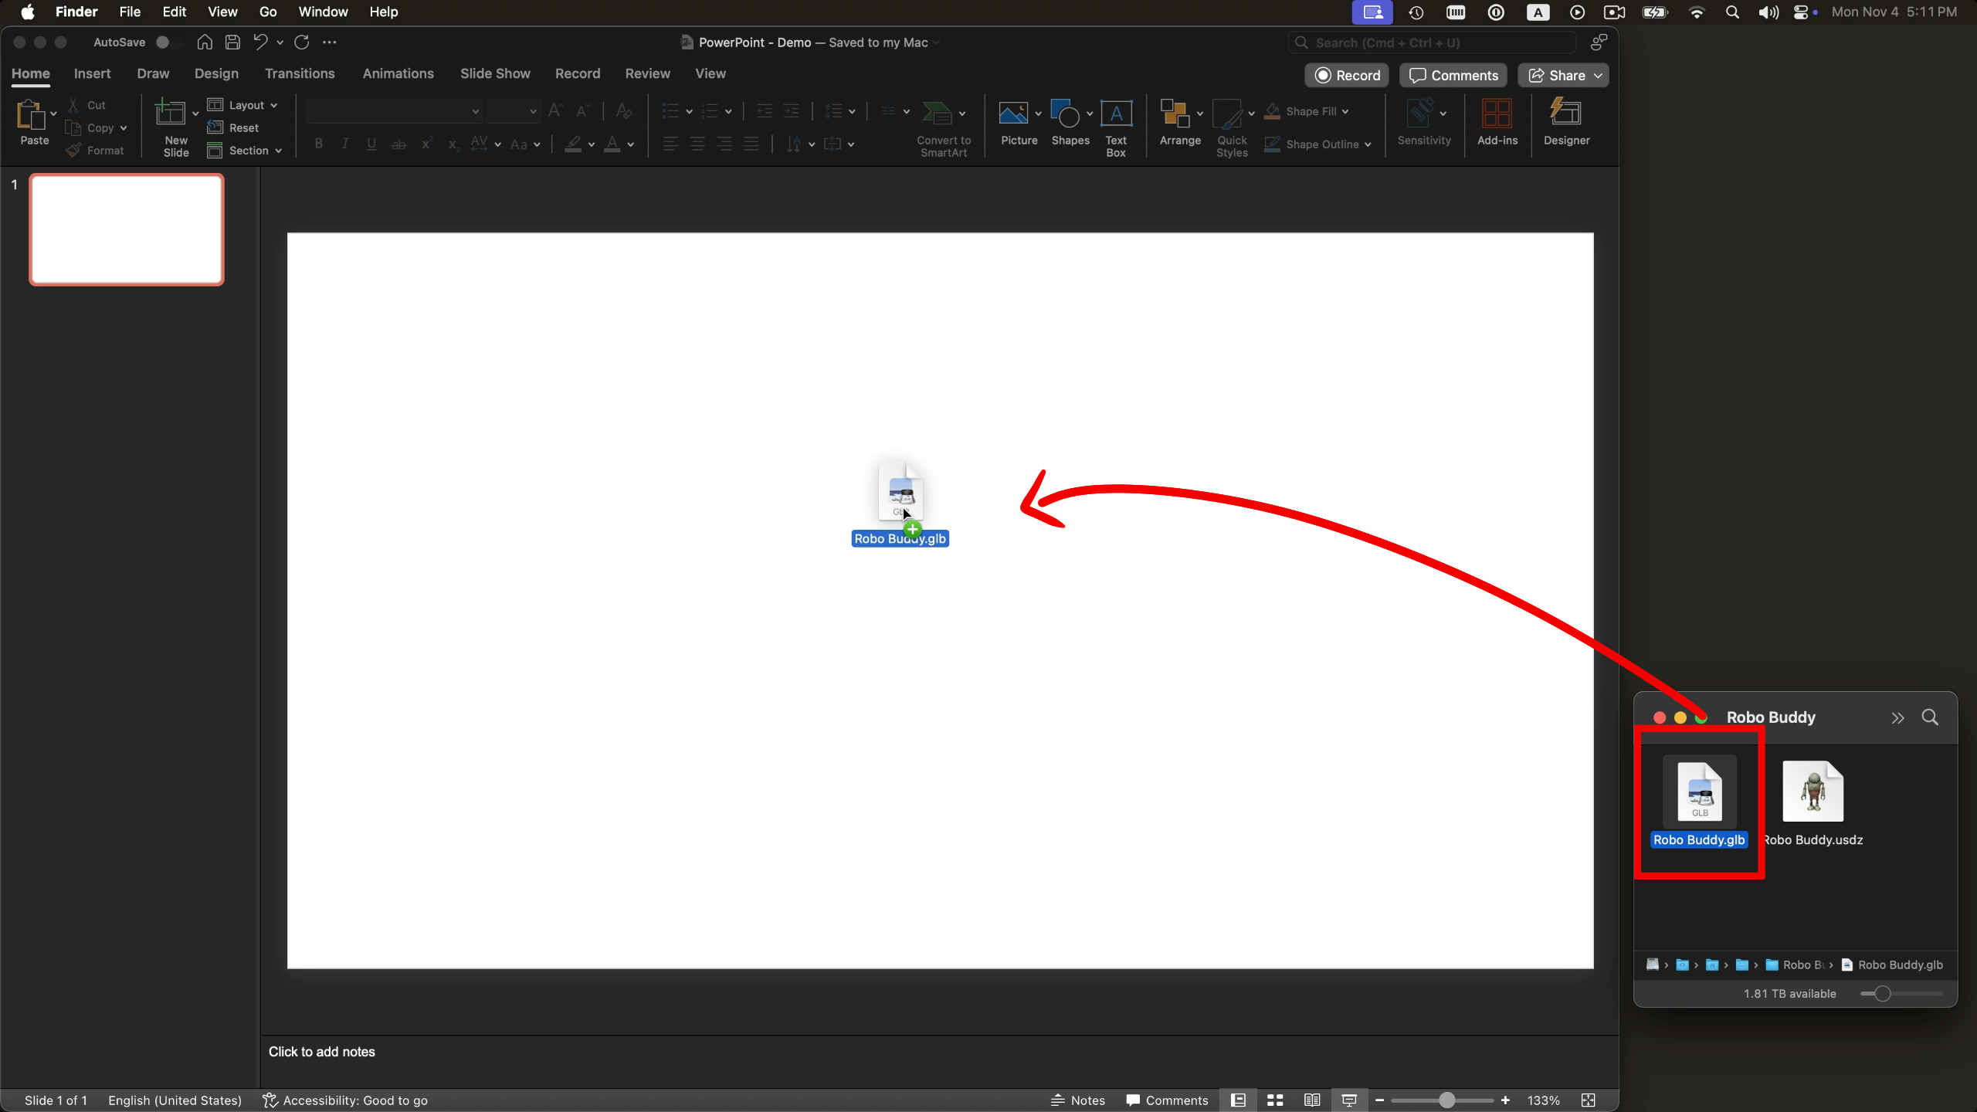1977x1112 pixels.
Task: Open the Window menu
Action: tap(322, 12)
